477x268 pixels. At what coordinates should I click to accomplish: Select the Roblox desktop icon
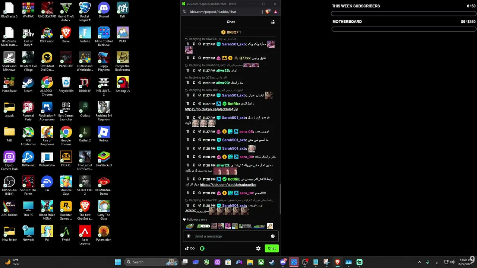104,134
